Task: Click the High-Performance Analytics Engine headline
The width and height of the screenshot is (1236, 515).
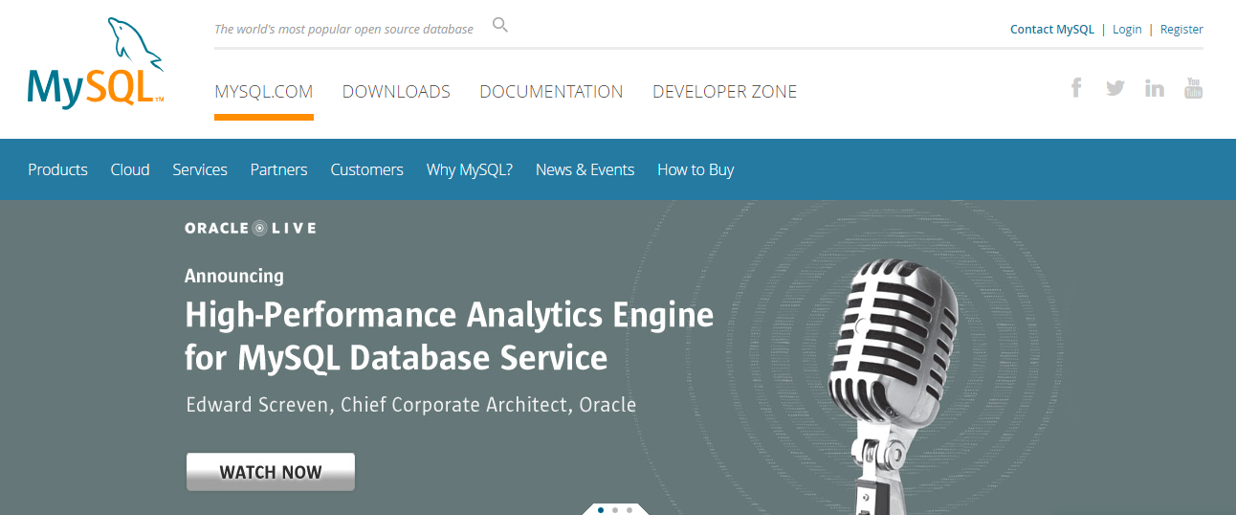Action: click(450, 336)
